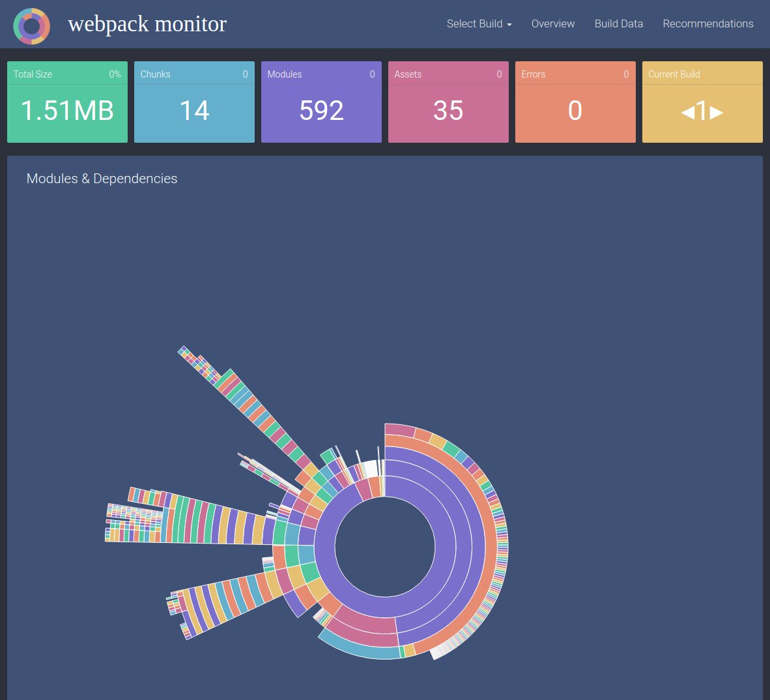Click the center hole of the sunburst chart
Screen dimensions: 770x700
click(x=384, y=547)
